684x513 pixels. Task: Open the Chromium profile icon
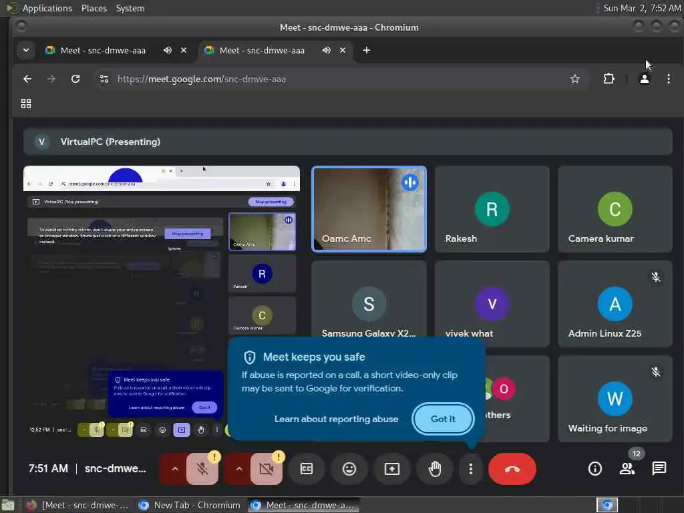pyautogui.click(x=644, y=79)
